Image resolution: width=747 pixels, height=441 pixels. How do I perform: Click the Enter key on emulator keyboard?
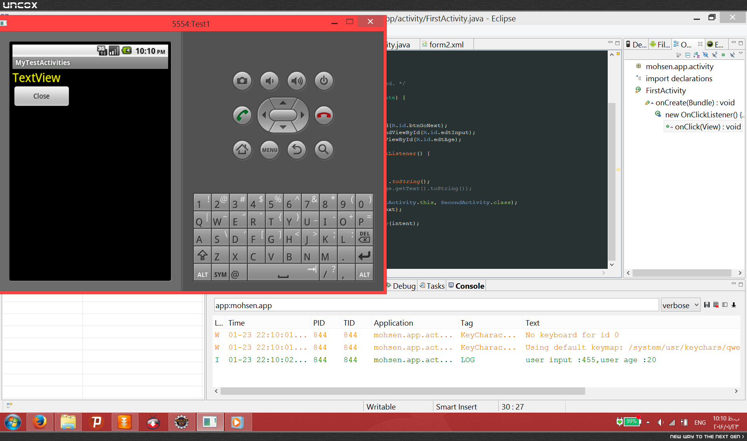pyautogui.click(x=365, y=255)
